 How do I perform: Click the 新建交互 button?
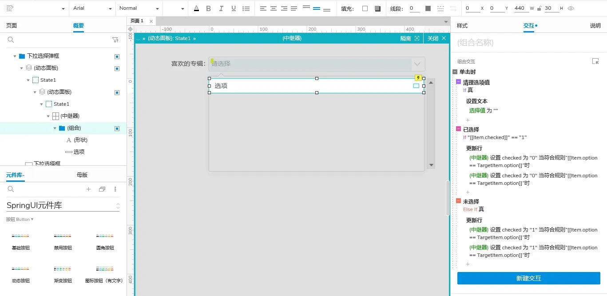(x=529, y=278)
